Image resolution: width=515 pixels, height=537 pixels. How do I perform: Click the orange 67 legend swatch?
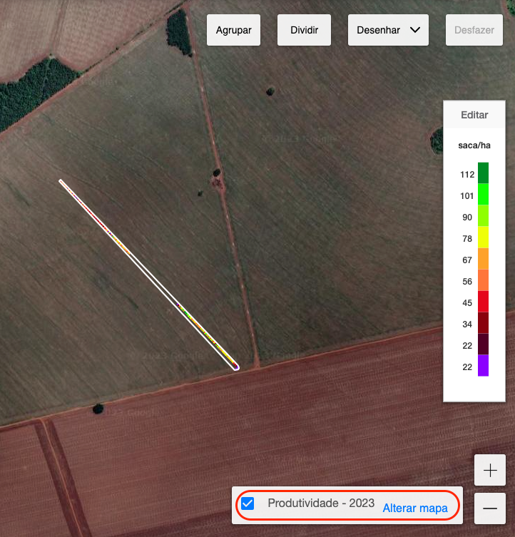[x=483, y=259]
